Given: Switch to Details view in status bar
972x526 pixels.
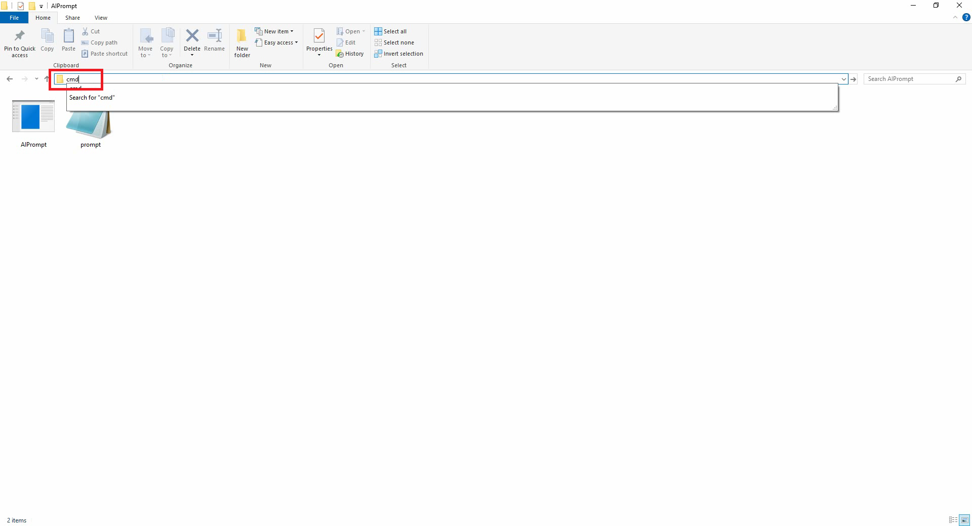Looking at the screenshot, I should tap(953, 520).
